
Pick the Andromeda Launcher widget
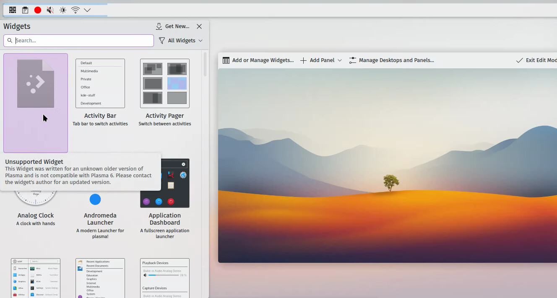tap(100, 210)
